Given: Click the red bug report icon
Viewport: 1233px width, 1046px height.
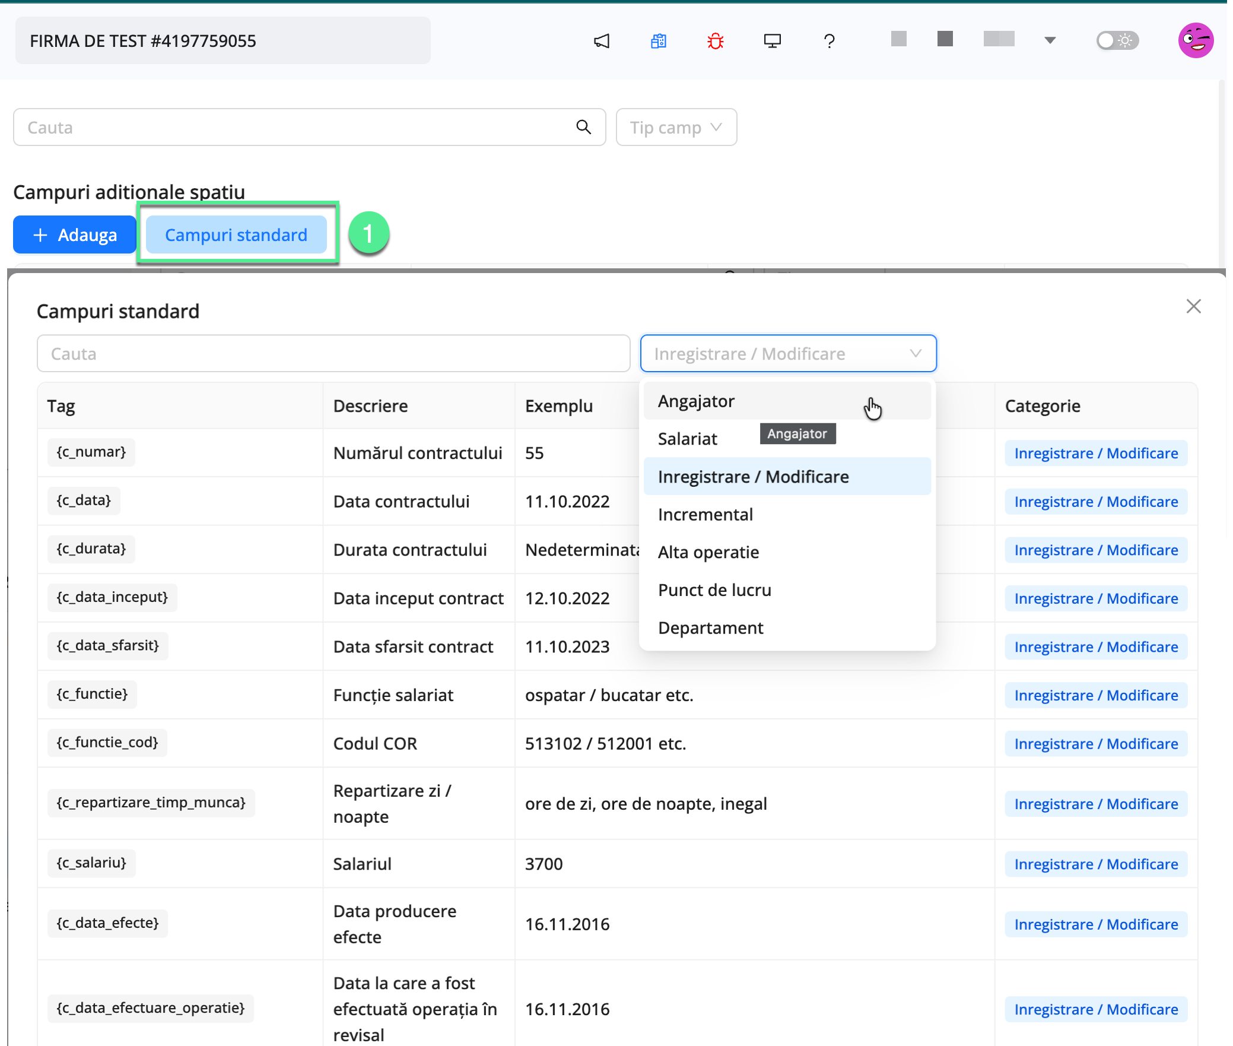Looking at the screenshot, I should pos(716,41).
